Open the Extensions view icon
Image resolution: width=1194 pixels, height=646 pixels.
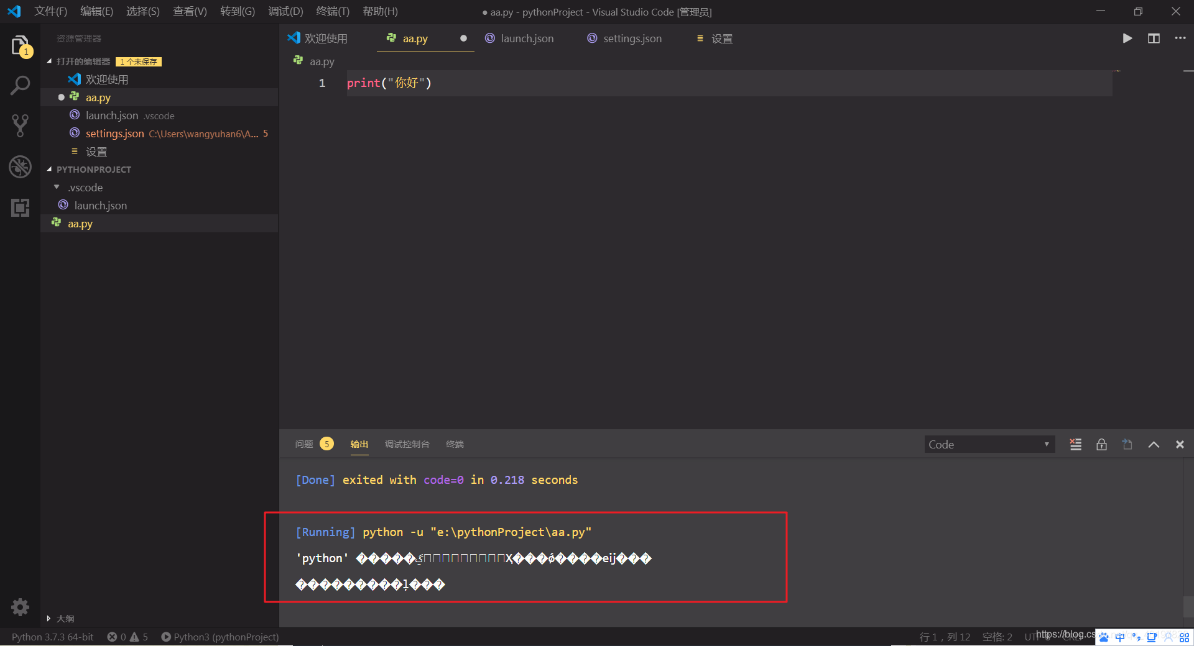[21, 207]
